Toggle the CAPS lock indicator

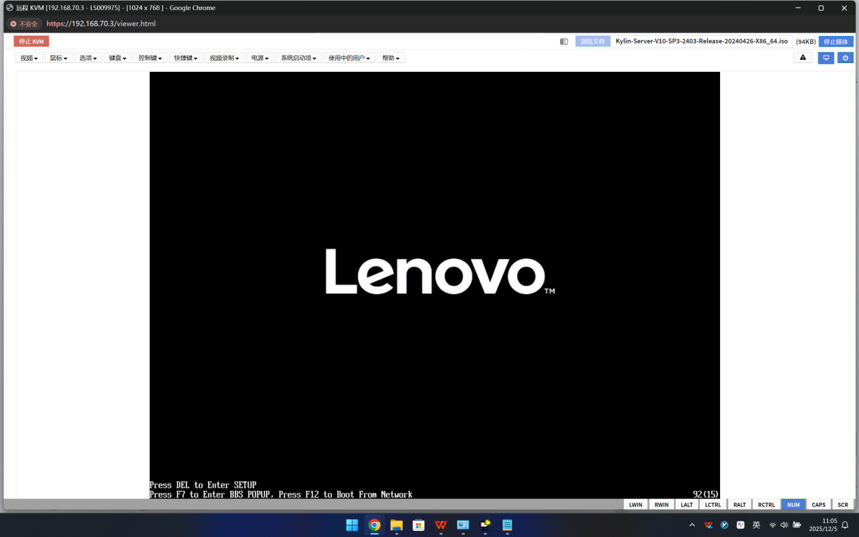click(818, 504)
